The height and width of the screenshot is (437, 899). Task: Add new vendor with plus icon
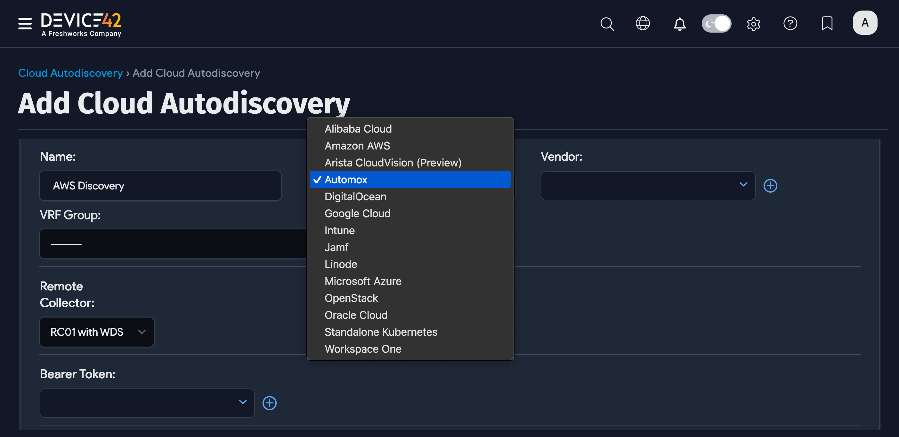point(770,186)
